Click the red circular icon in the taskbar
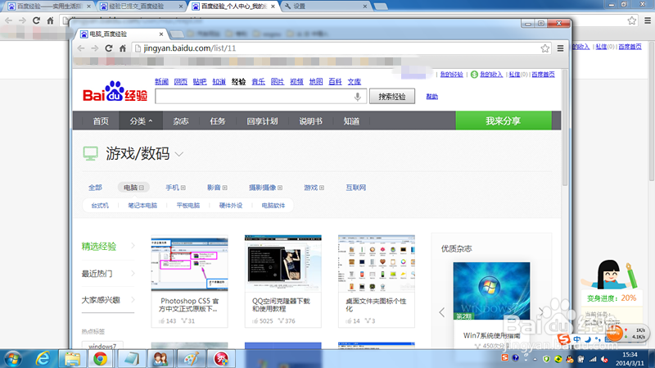The width and height of the screenshot is (655, 368). click(221, 359)
